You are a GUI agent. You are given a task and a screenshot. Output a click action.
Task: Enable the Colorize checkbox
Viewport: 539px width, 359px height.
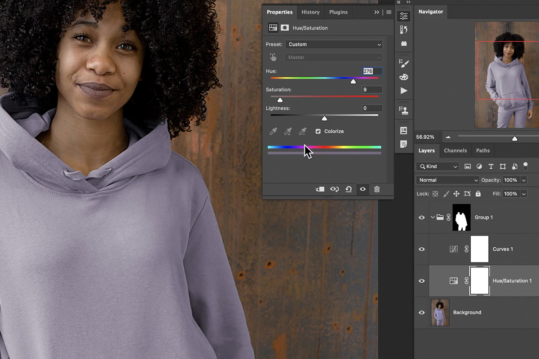click(318, 131)
